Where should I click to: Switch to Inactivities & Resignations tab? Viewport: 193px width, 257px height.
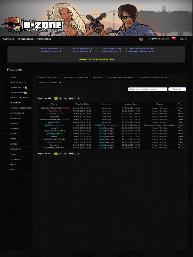153,77
